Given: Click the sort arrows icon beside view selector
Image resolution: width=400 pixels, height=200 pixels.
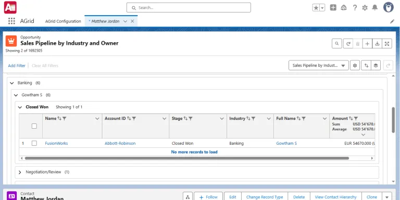Looking at the screenshot, I should tap(366, 65).
